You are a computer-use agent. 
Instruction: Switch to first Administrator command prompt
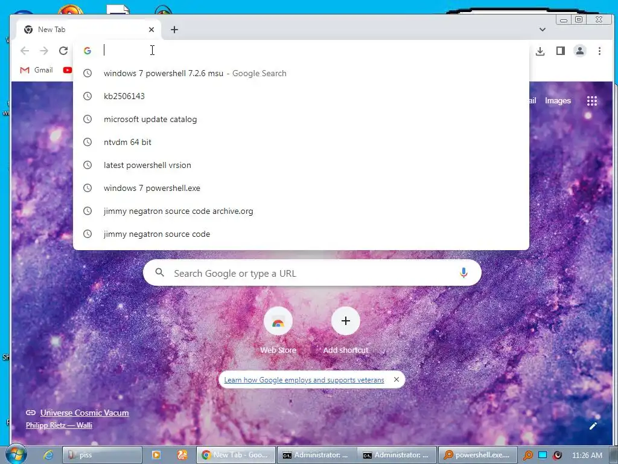coord(317,455)
